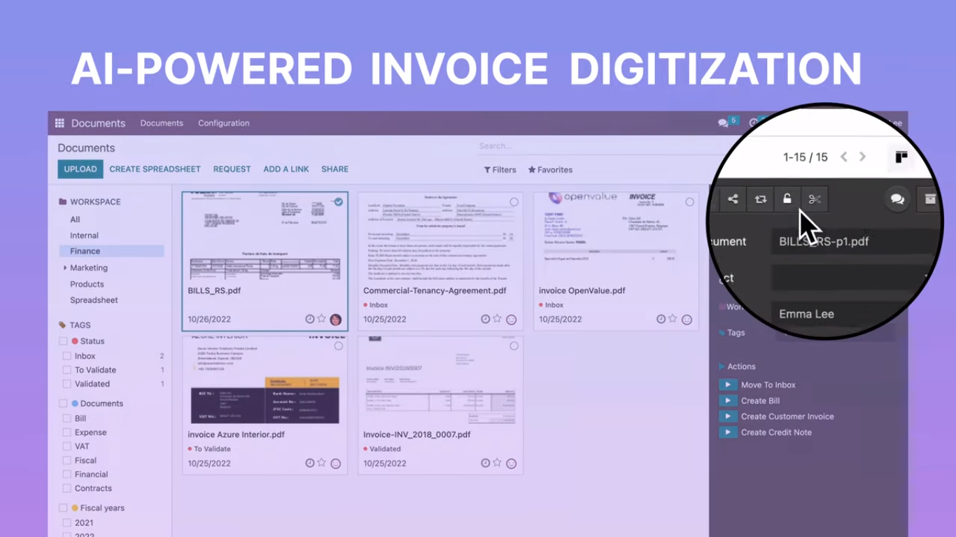956x537 pixels.
Task: Click the replace document icon
Action: (760, 199)
